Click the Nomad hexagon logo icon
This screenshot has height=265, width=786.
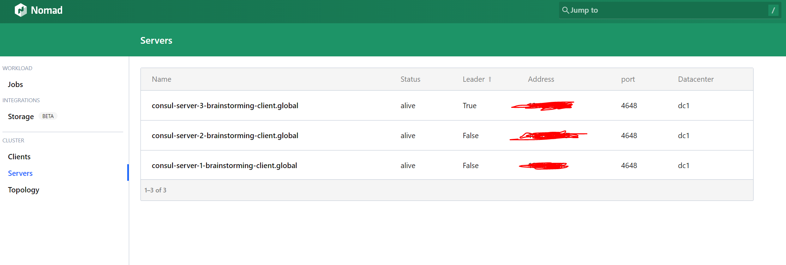click(x=20, y=10)
